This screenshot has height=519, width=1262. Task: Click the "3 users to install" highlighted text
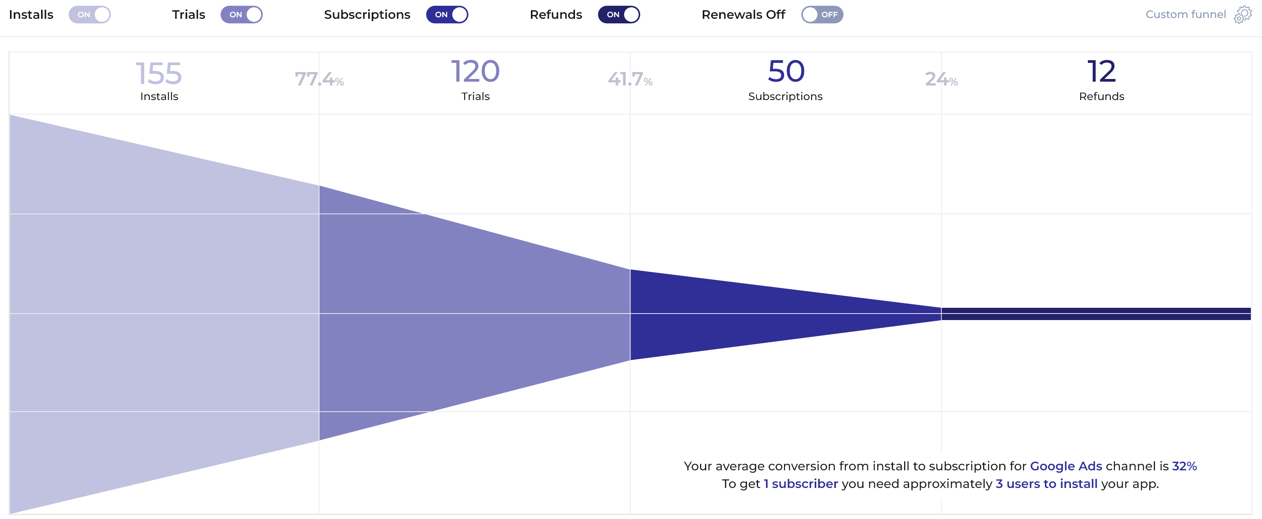click(1046, 484)
